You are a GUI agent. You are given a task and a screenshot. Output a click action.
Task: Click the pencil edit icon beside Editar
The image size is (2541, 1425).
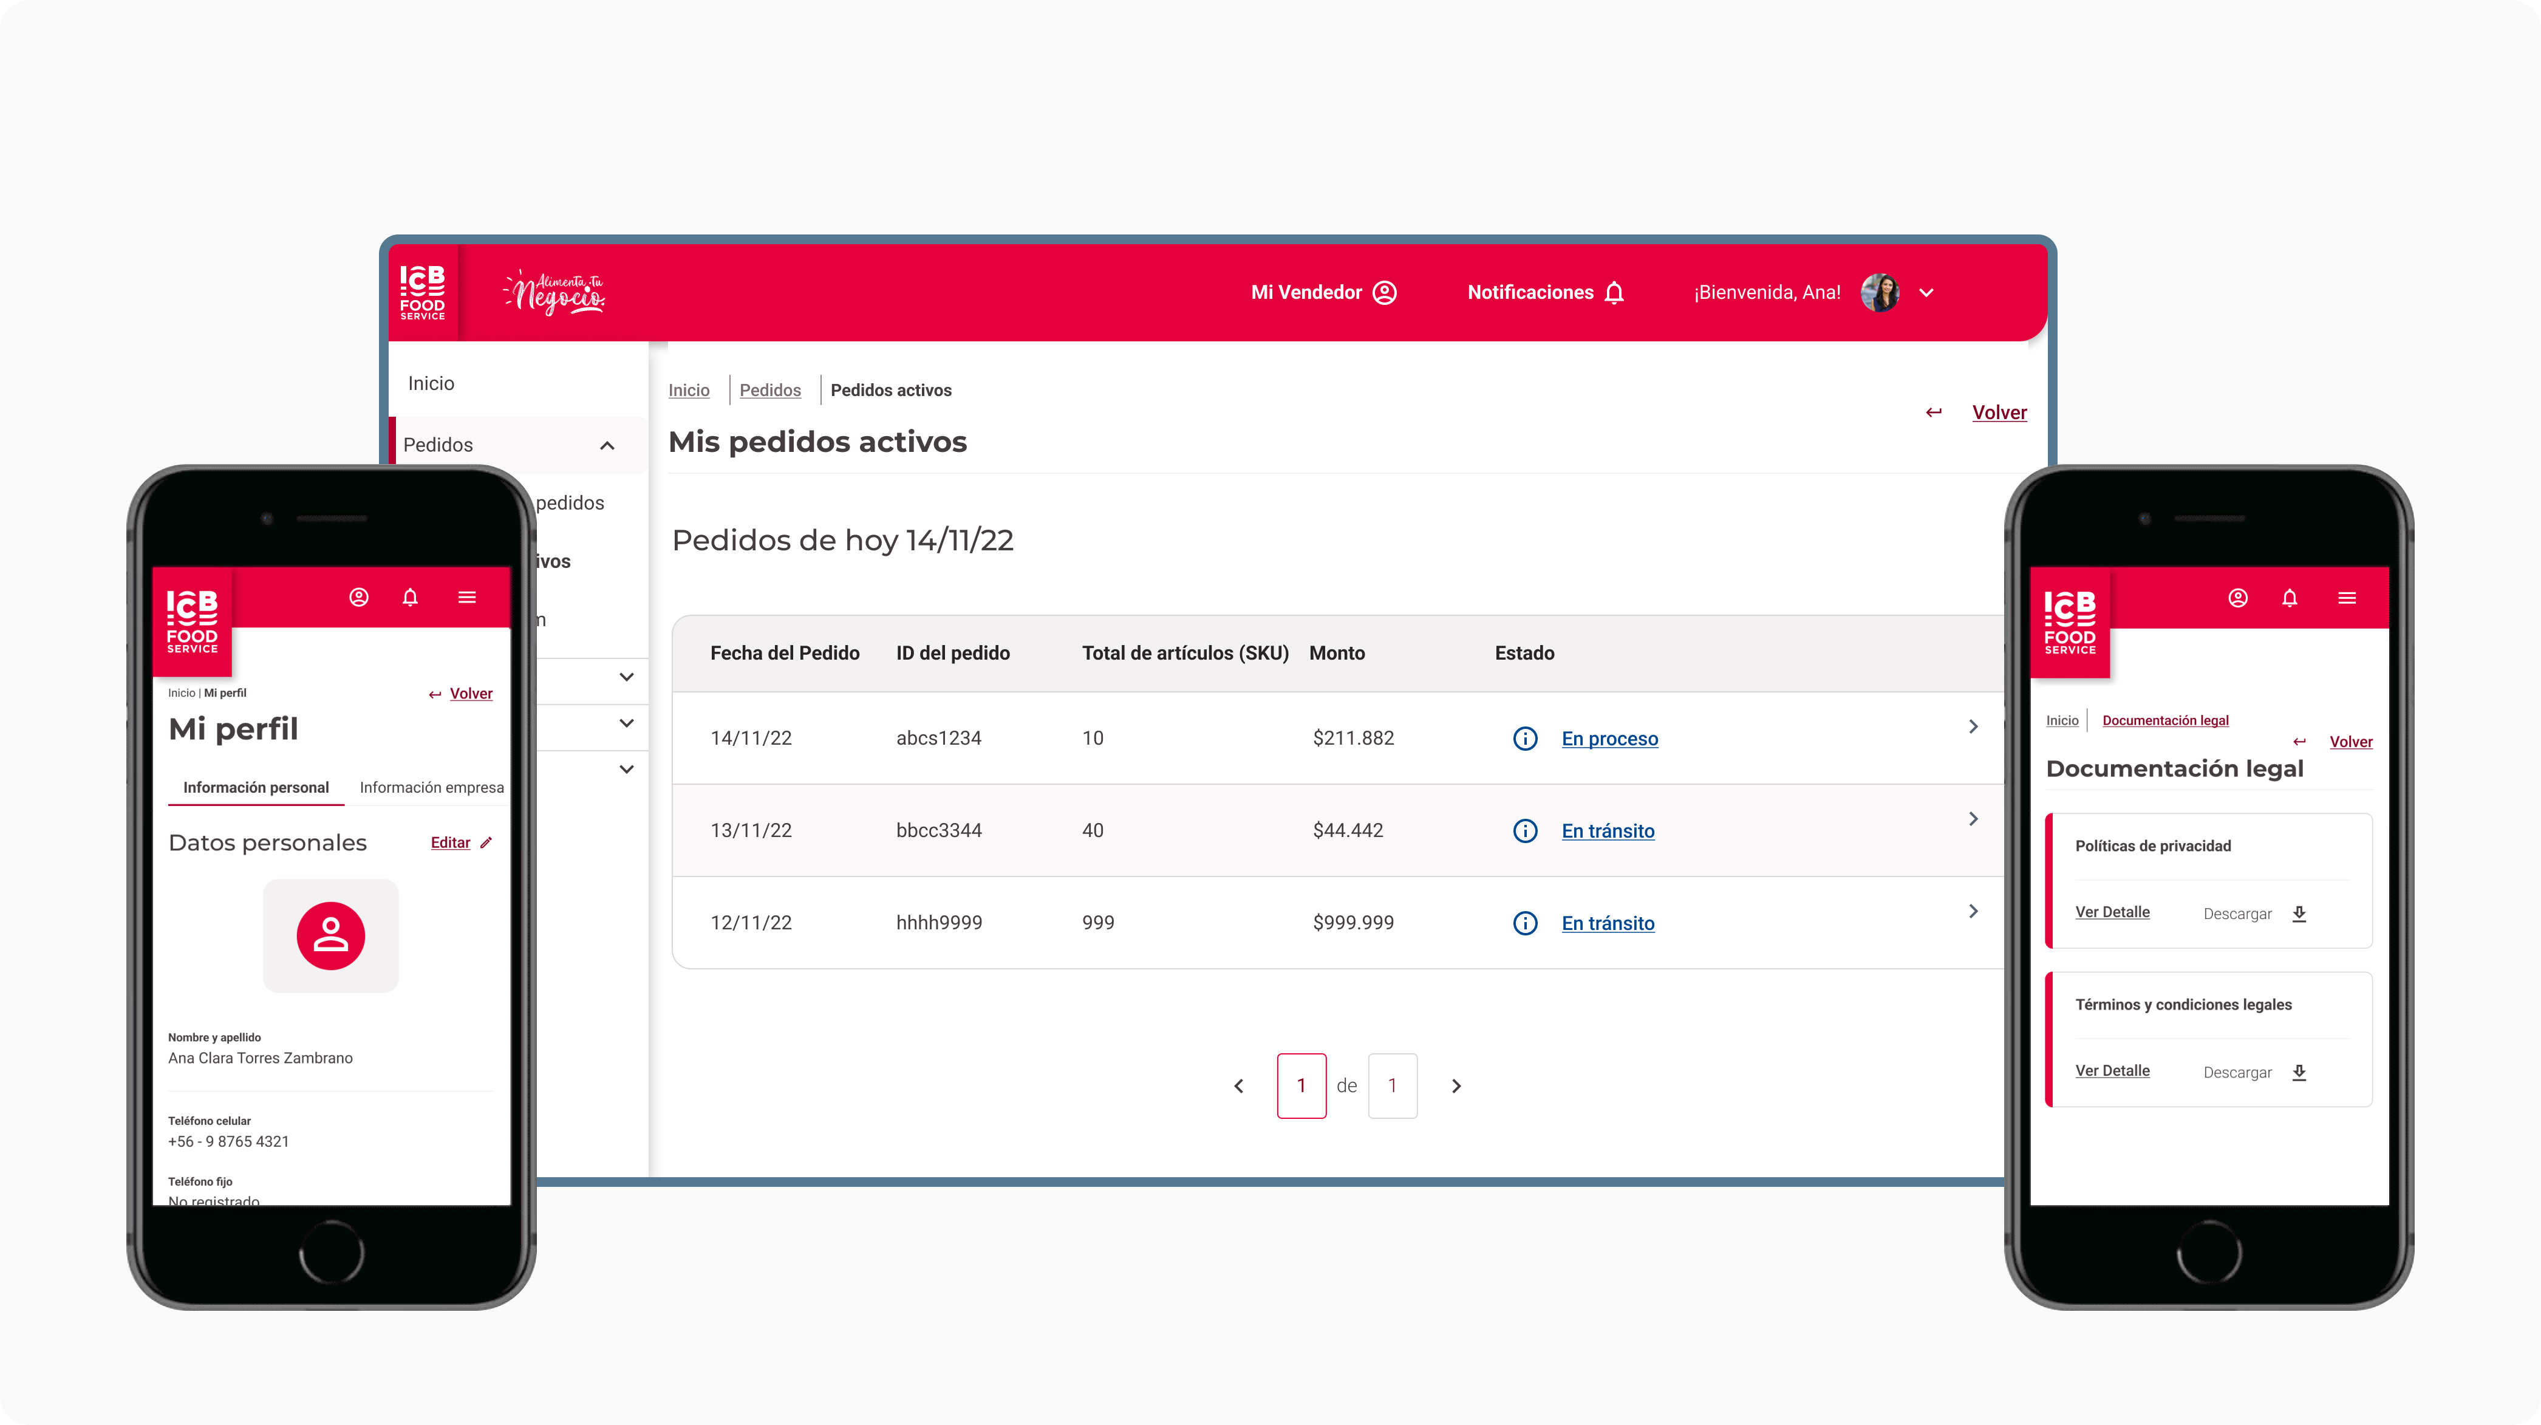(486, 842)
